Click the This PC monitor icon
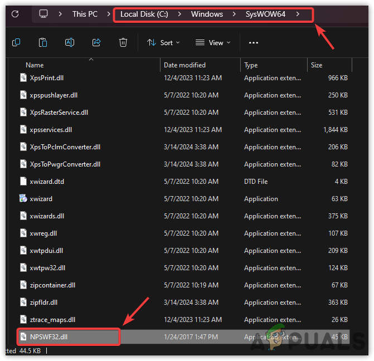The image size is (374, 361). (43, 14)
